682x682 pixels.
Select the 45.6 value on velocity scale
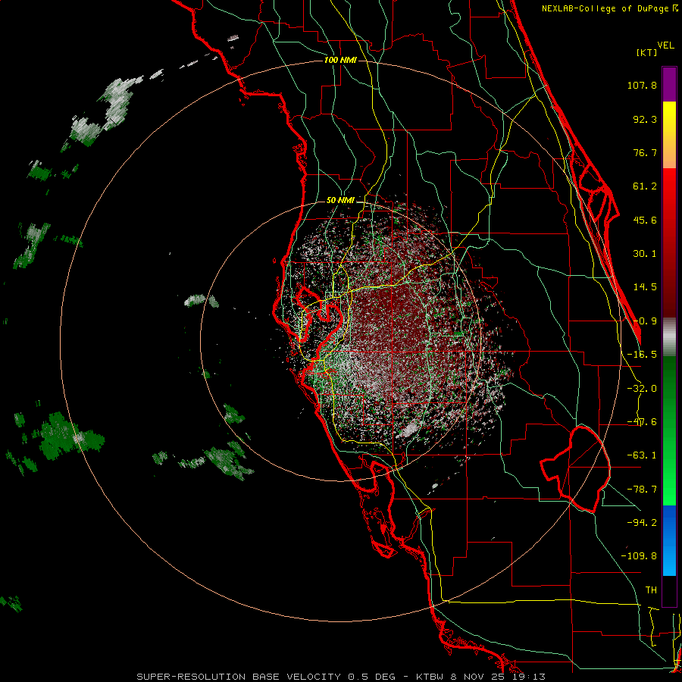coord(645,220)
